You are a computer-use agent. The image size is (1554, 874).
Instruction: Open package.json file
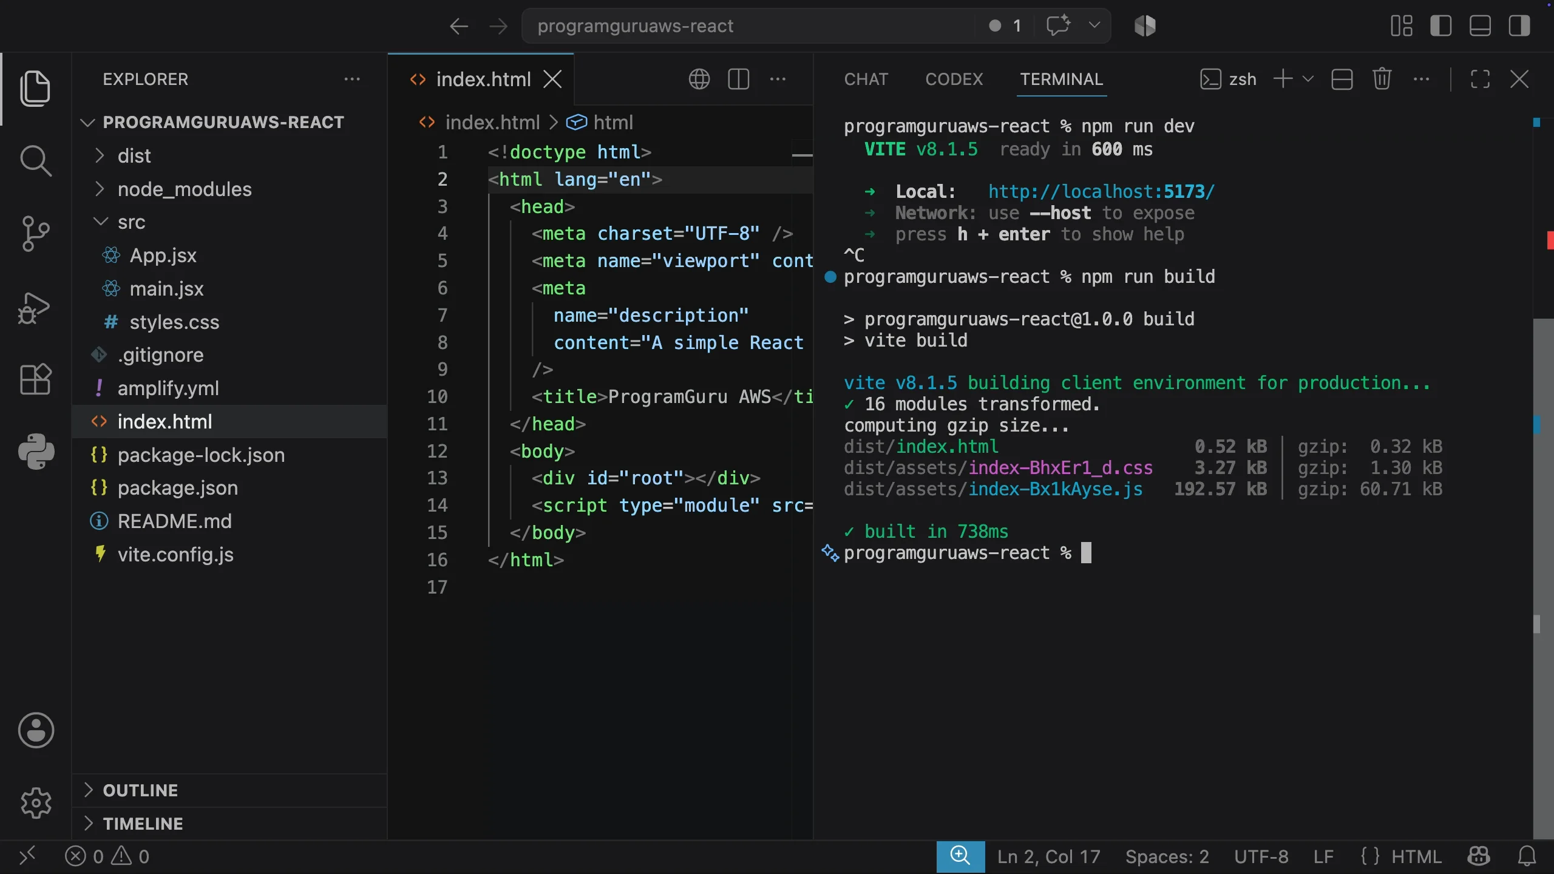pos(229,488)
